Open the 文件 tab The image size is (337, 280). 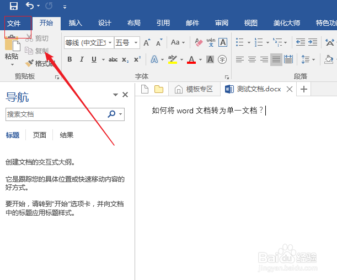pos(14,23)
